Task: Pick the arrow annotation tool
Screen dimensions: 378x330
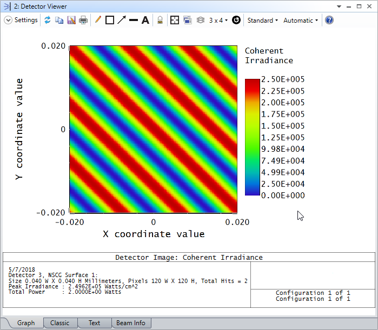Action: point(122,20)
